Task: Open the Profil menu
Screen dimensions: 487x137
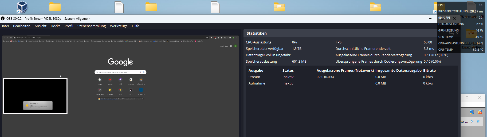Action: (x=69, y=26)
